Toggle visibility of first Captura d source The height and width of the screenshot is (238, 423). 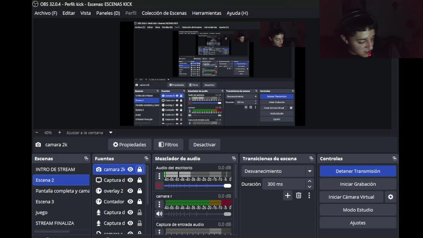131,180
